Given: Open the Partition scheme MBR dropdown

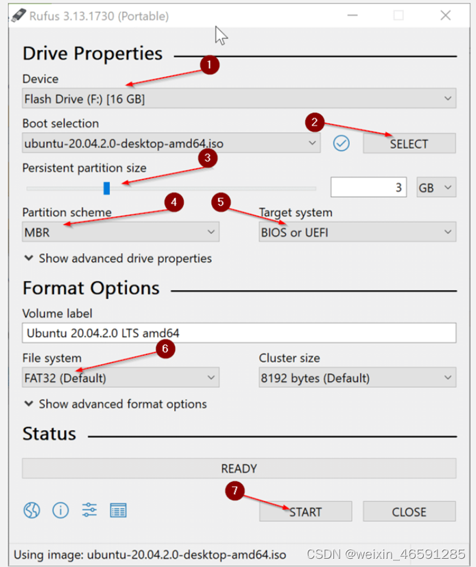Looking at the screenshot, I should coord(121,232).
